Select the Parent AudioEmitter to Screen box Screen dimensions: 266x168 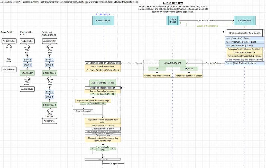189,76
